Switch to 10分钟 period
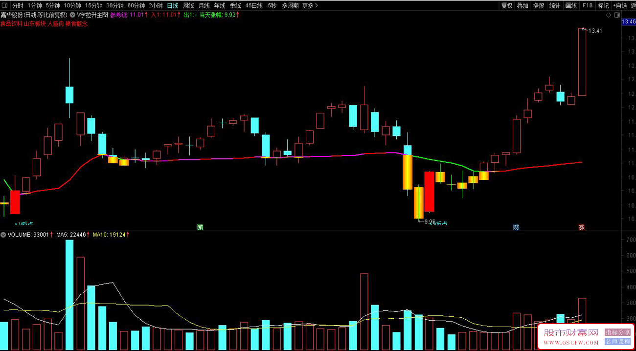This screenshot has height=351, width=636. coord(72,5)
